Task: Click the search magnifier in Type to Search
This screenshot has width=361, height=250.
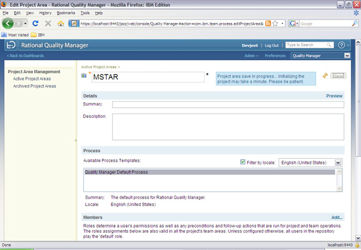Action: pyautogui.click(x=329, y=45)
